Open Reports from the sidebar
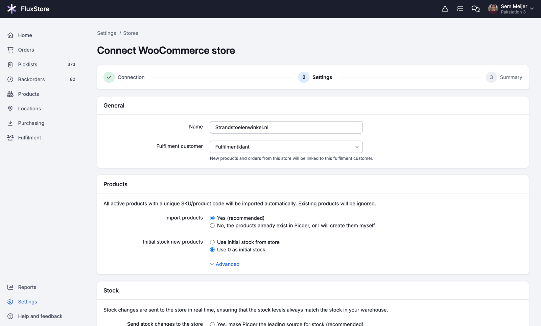 [x=27, y=287]
